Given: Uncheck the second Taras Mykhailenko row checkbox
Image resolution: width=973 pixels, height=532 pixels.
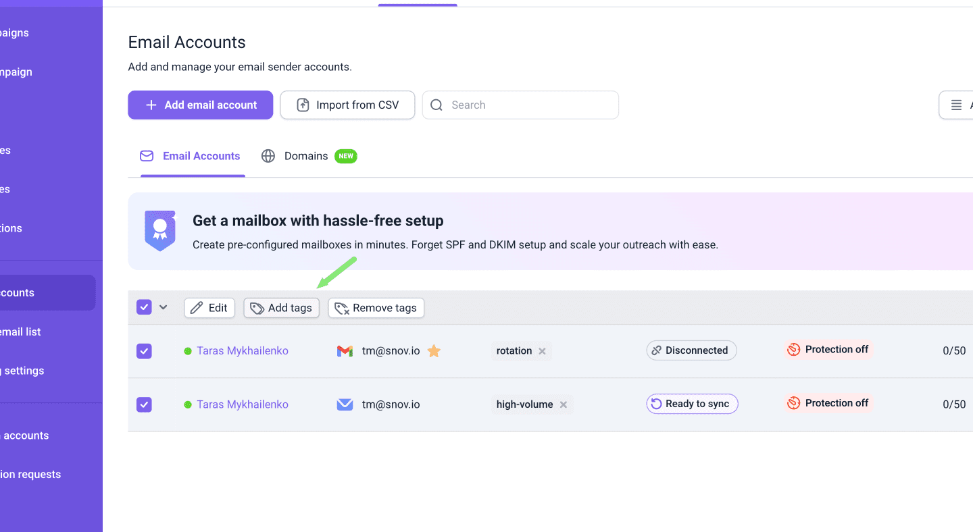Looking at the screenshot, I should coord(144,404).
